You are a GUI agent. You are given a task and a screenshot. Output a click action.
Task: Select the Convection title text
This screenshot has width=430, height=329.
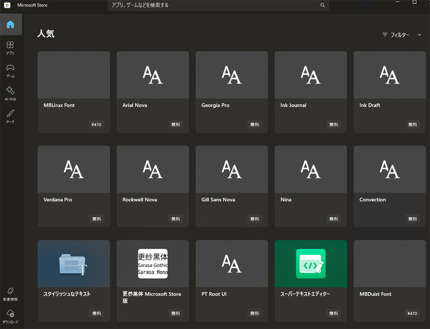[x=372, y=200]
